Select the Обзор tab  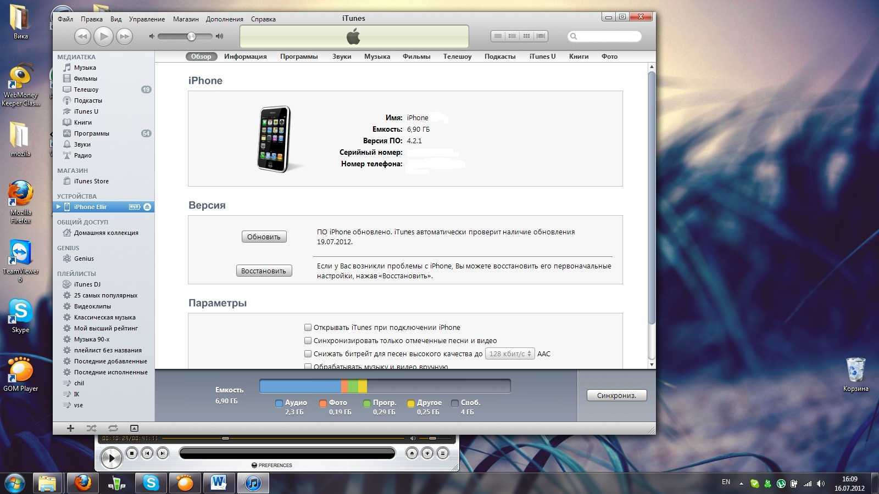pos(201,57)
